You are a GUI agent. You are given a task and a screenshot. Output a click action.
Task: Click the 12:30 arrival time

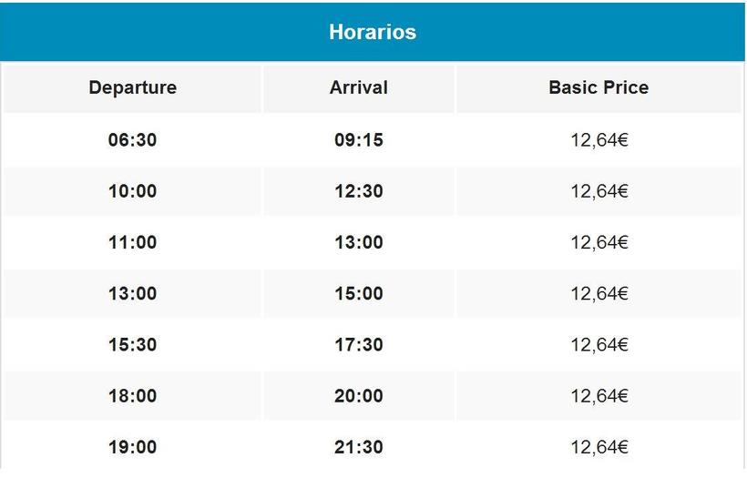[x=358, y=191]
